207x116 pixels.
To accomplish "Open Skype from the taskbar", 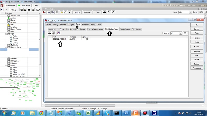I will [x=107, y=113].
